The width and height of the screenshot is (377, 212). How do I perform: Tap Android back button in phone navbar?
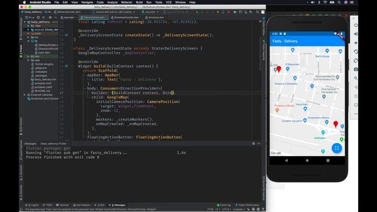point(286,160)
